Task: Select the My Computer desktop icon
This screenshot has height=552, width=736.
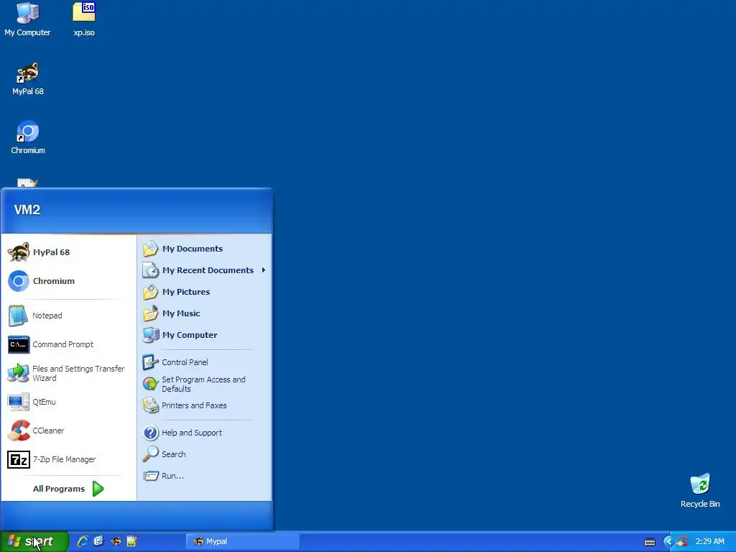Action: (x=28, y=19)
